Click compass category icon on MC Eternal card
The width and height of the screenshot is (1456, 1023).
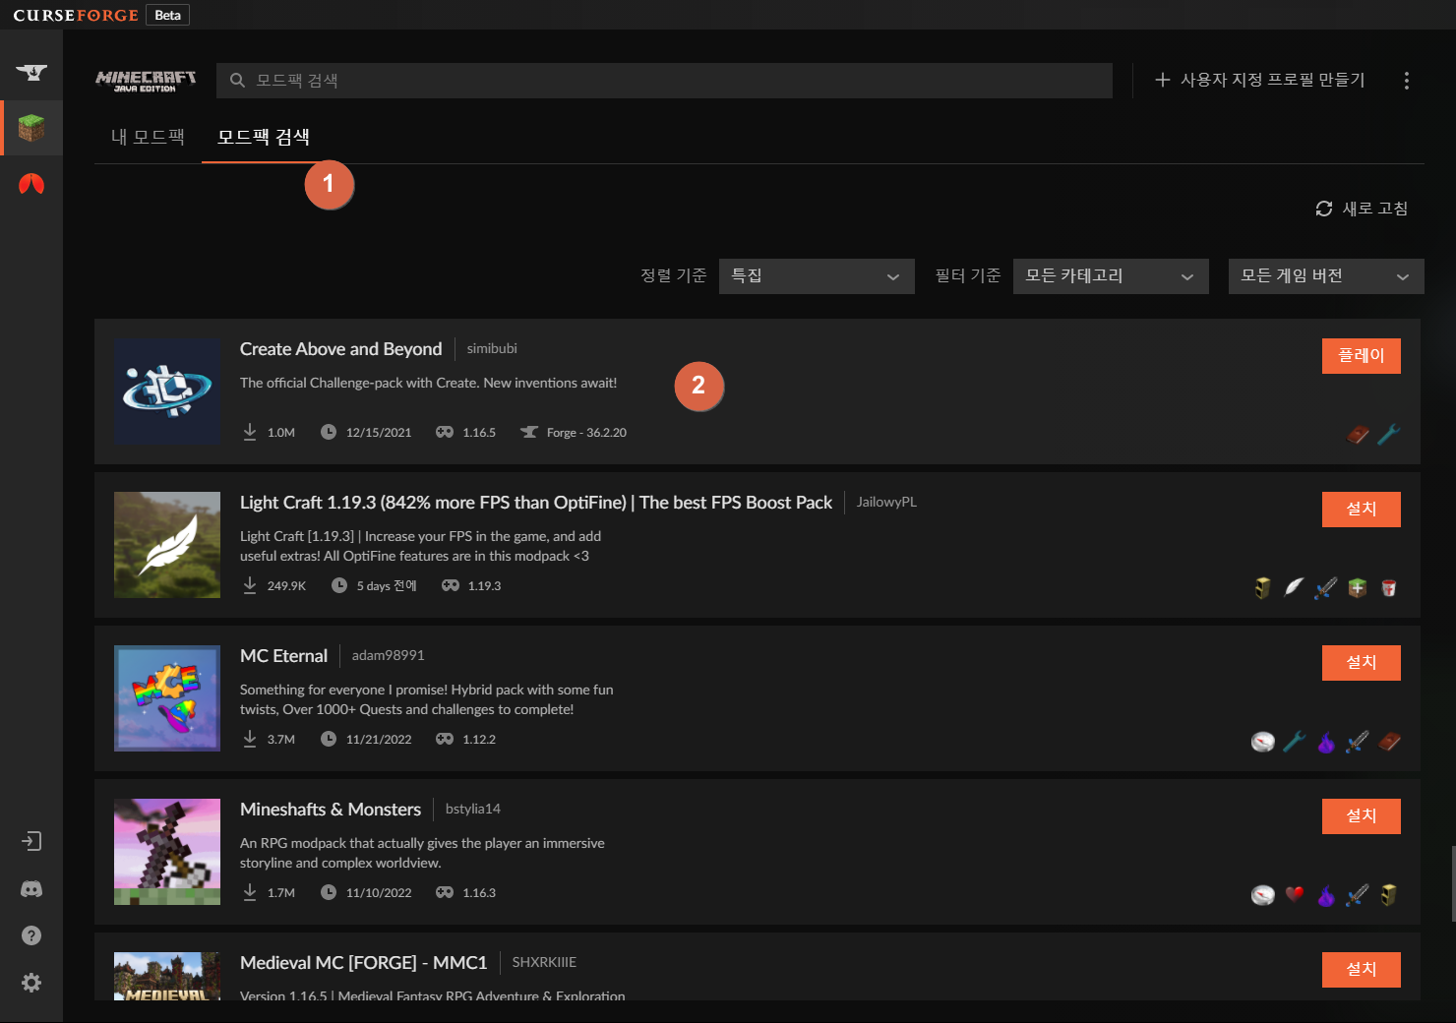pos(1263,741)
